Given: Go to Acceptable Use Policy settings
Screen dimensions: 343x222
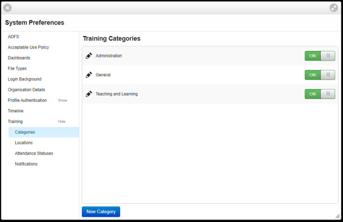Looking at the screenshot, I should pos(28,47).
